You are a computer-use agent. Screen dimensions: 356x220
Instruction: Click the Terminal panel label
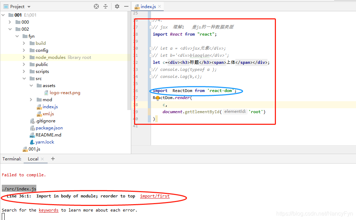click(12, 159)
